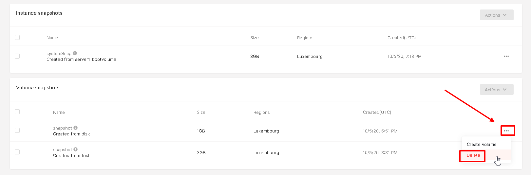Check the select-all box in Instance snapshots
Viewport: 531px width, 175px height.
[17, 37]
